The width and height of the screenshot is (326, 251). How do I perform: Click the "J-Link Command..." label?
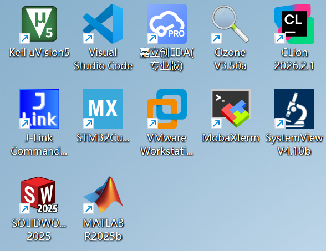pos(39,145)
